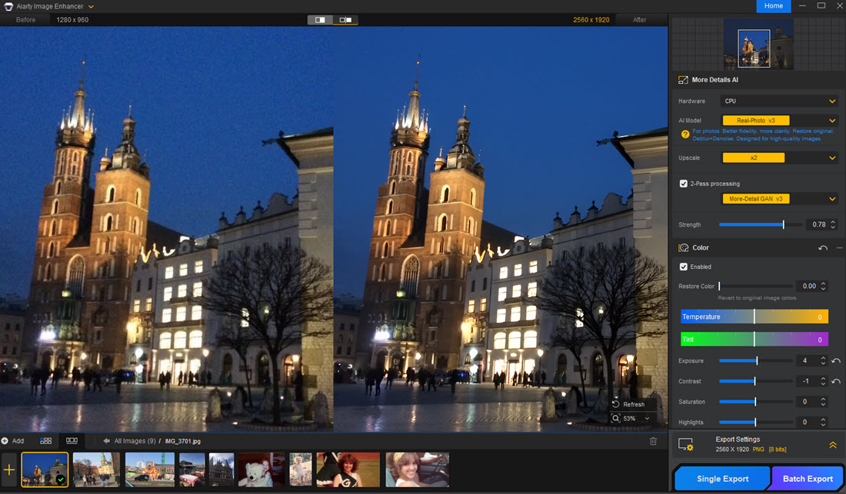Reset Contrast with its undo arrow
846x494 pixels.
pos(836,382)
